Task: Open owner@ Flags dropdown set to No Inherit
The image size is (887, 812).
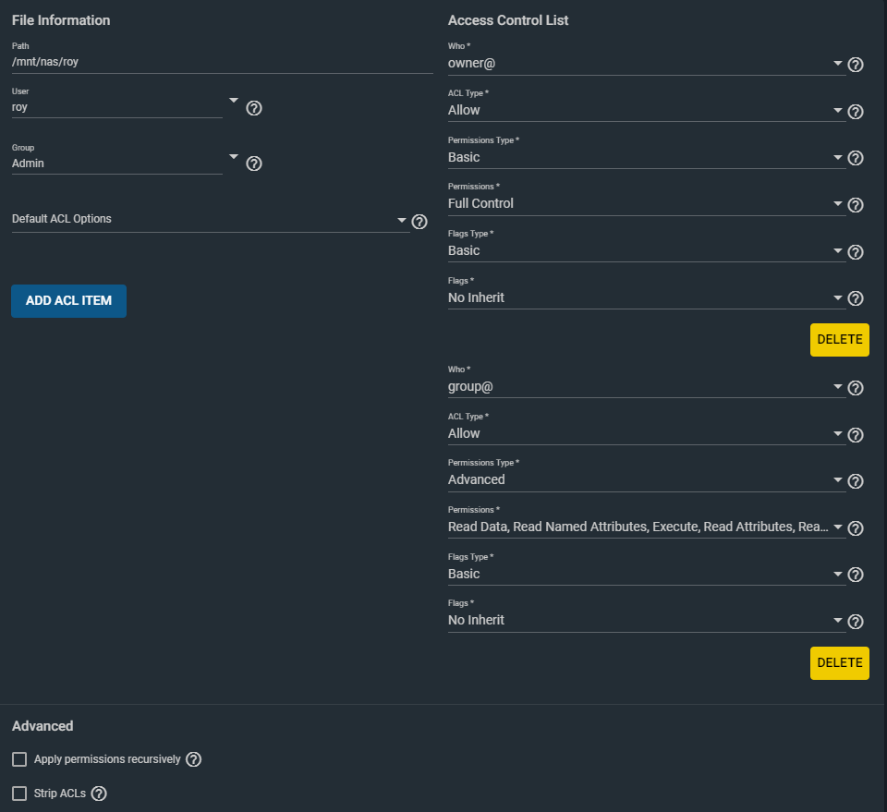Action: pyautogui.click(x=646, y=297)
